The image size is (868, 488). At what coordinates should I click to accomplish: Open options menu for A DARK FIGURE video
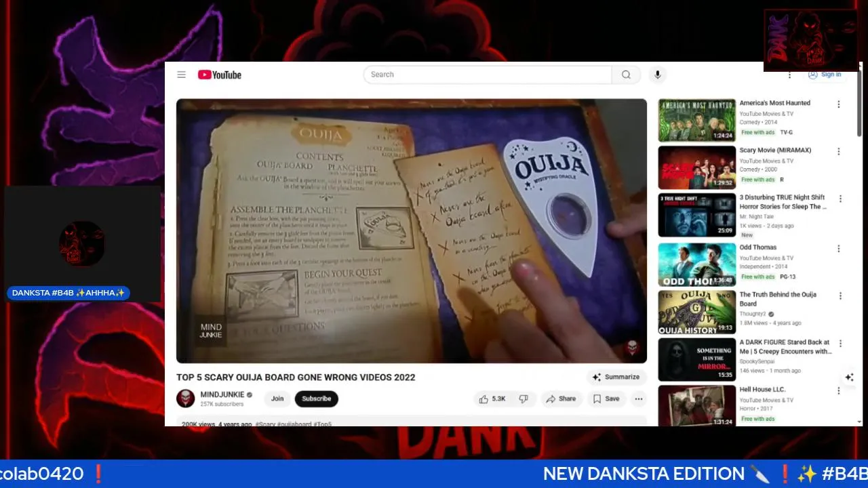tap(840, 344)
